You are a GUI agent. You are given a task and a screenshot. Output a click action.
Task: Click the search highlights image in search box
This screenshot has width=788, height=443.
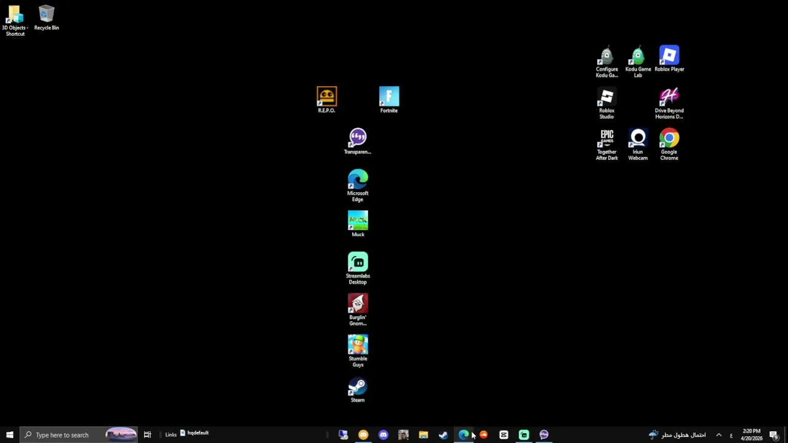(121, 435)
